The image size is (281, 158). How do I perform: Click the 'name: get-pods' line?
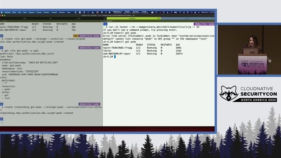coord(11,65)
